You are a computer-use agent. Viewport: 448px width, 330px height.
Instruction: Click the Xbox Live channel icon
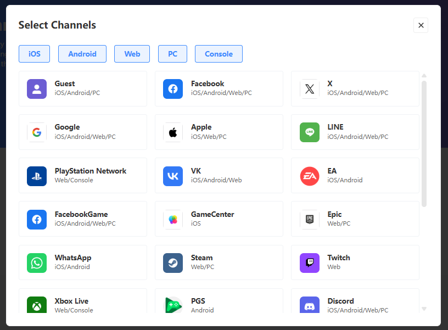pos(37,305)
